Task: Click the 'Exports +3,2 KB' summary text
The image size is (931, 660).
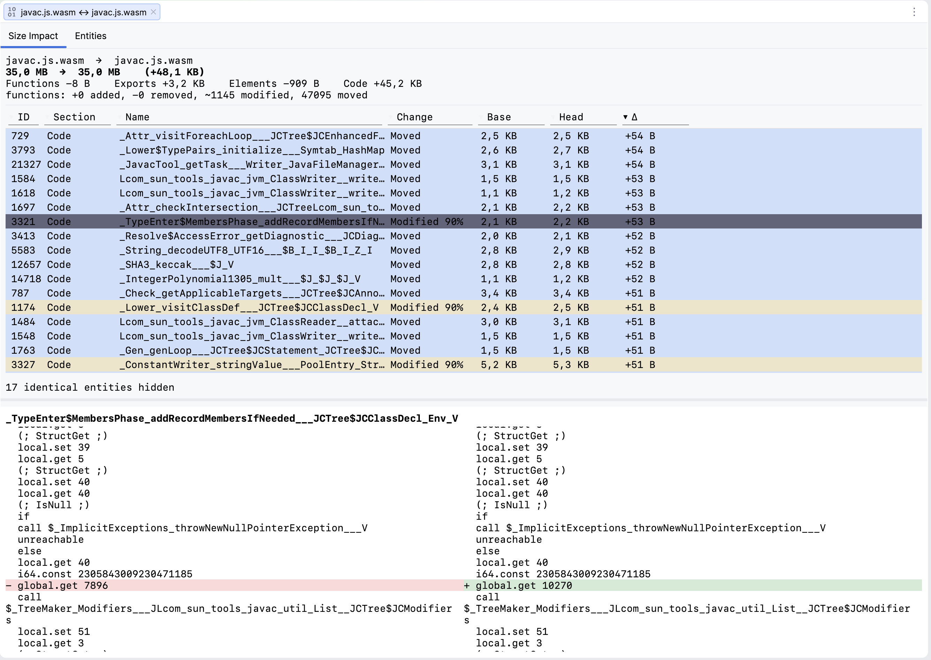Action: pyautogui.click(x=160, y=84)
